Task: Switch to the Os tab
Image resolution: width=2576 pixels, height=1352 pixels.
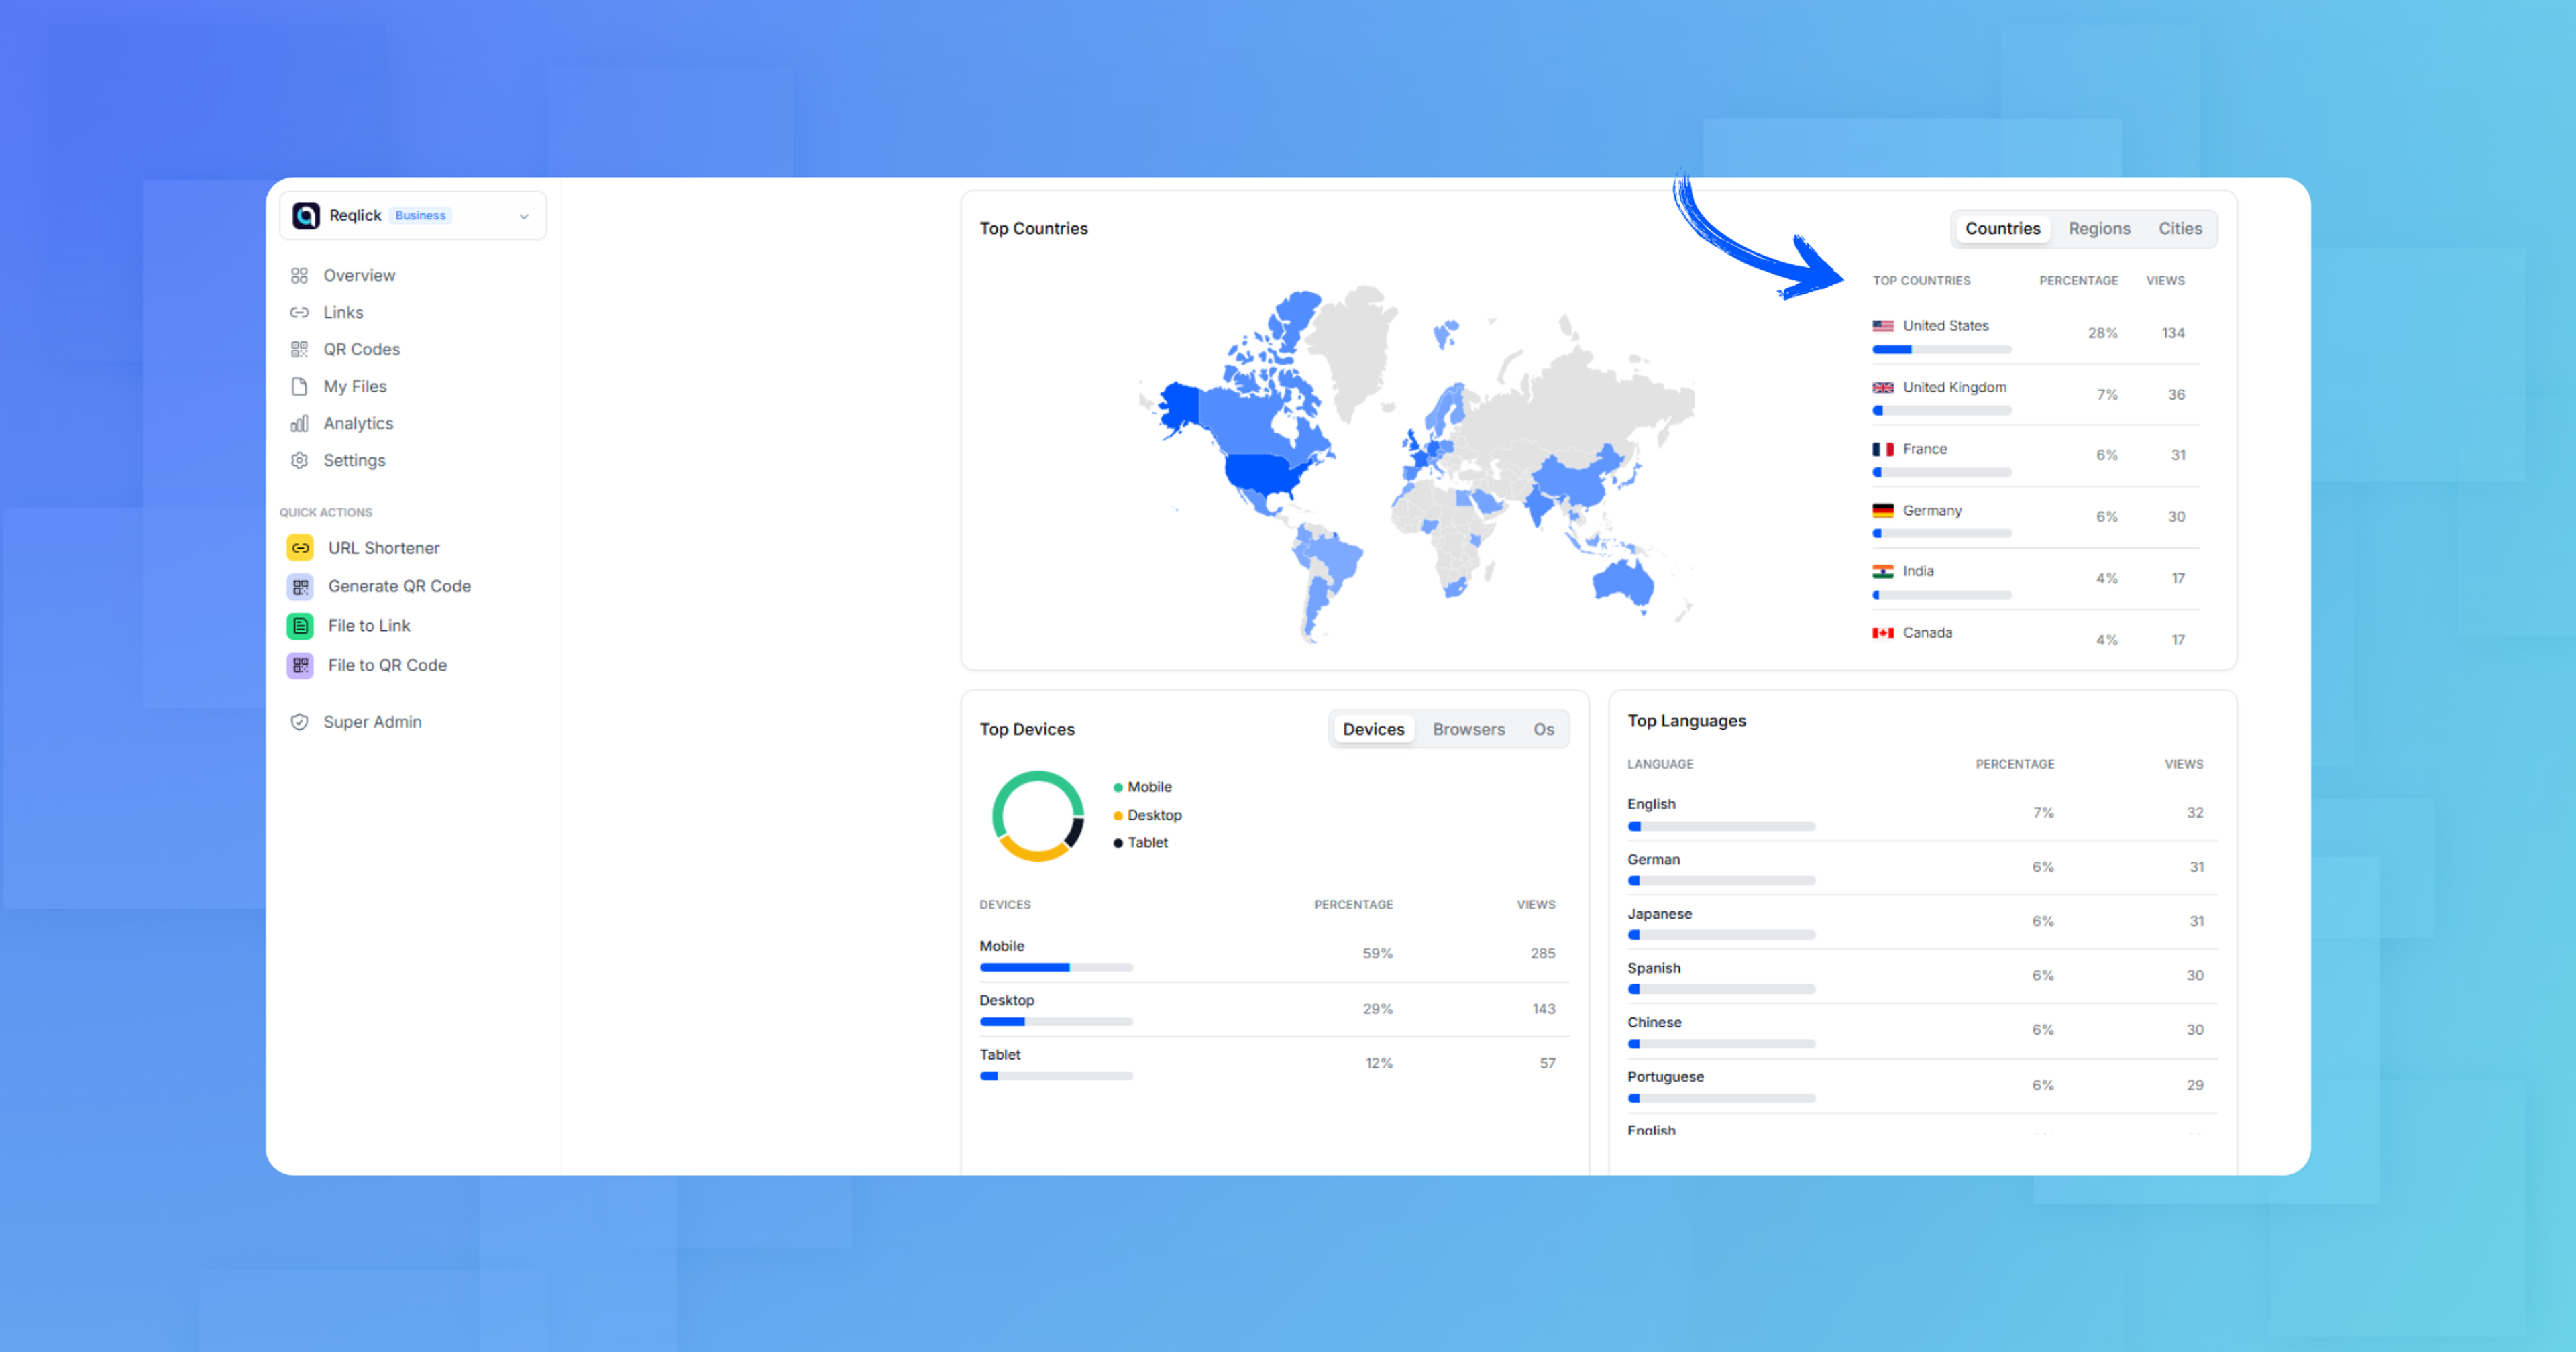Action: [1544, 730]
